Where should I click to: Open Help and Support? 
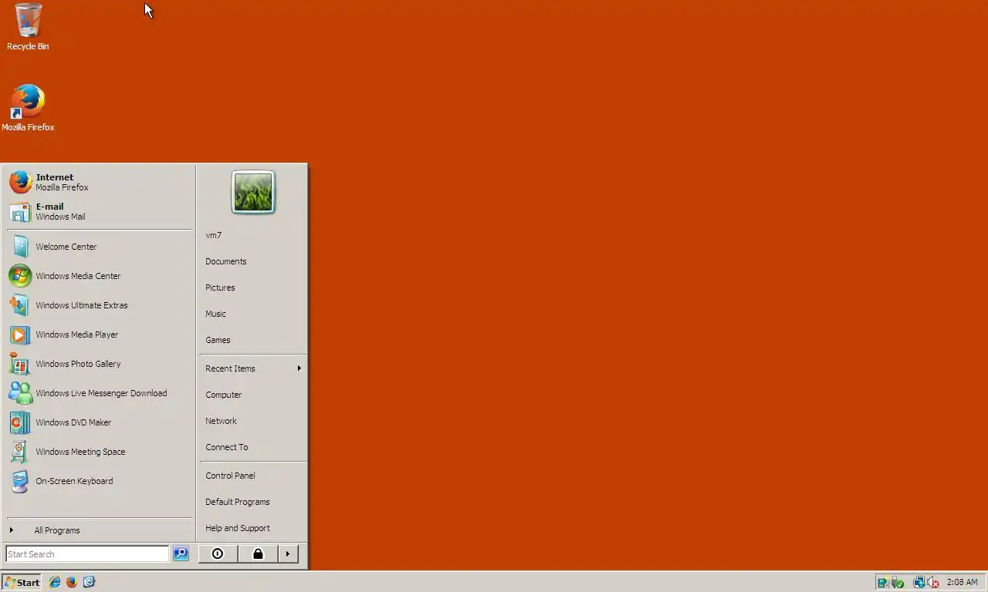pos(252,528)
